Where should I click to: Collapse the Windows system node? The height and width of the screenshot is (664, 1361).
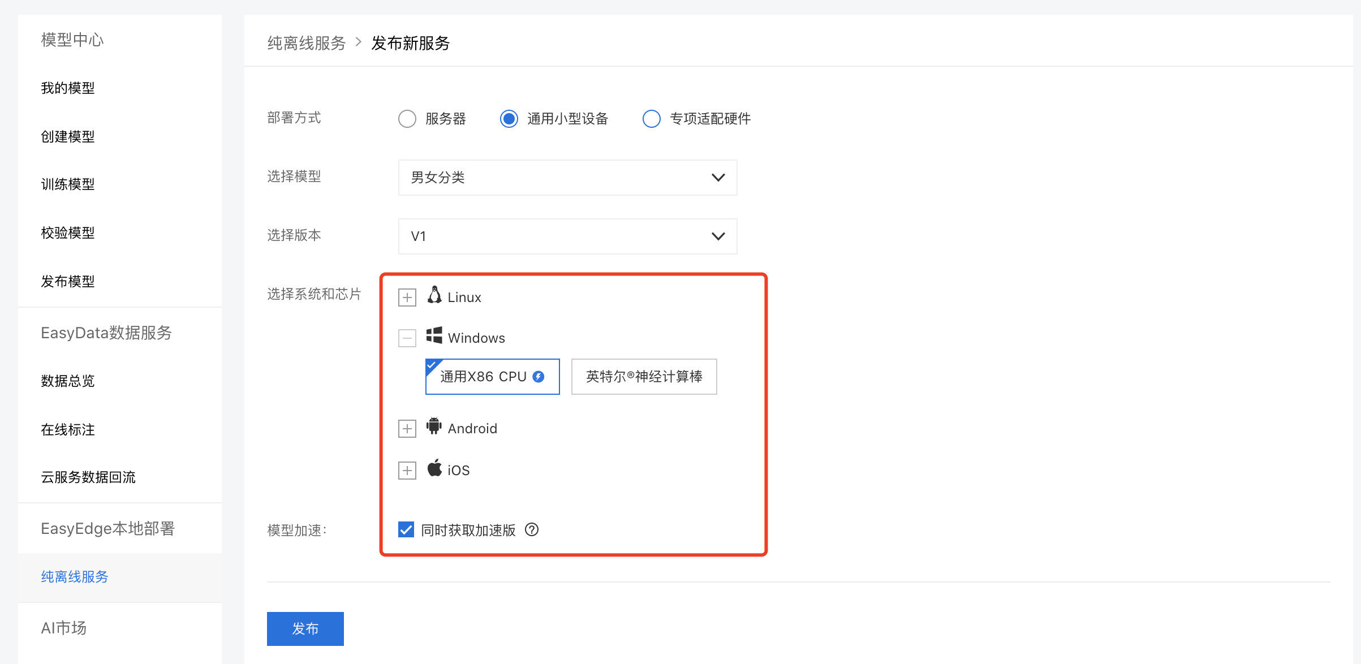click(407, 338)
